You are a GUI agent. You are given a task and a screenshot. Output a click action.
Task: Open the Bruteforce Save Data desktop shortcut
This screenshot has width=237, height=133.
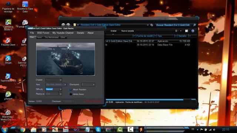[25, 7]
